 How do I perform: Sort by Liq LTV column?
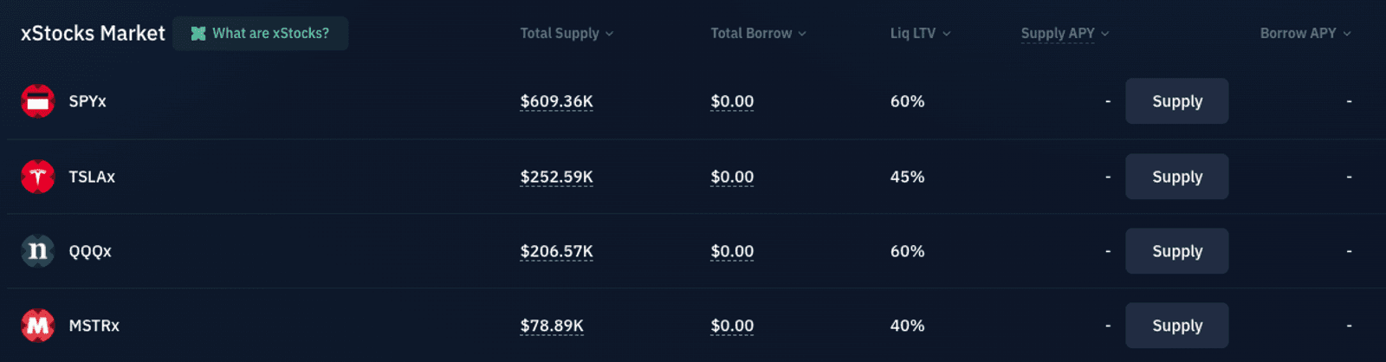point(920,33)
